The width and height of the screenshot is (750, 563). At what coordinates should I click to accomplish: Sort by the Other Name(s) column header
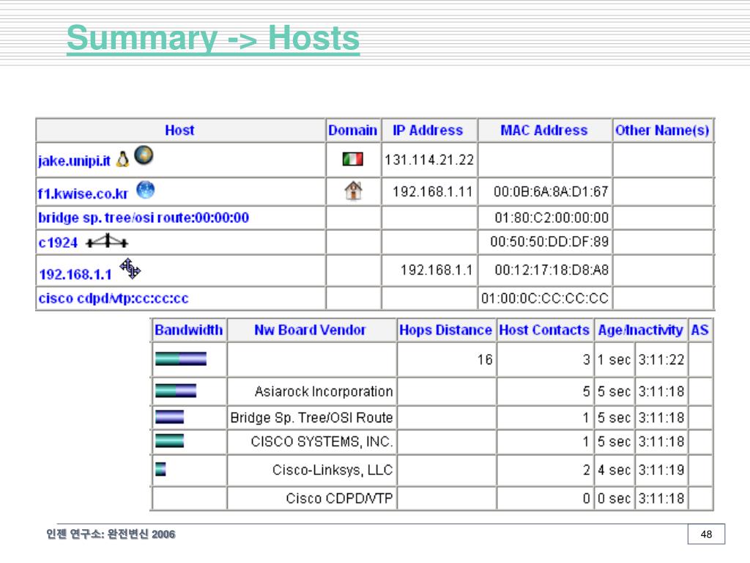[662, 130]
